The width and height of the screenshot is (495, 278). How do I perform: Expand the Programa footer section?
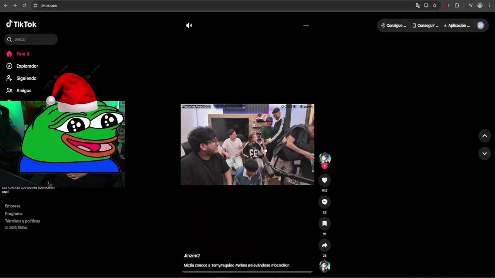tap(14, 214)
